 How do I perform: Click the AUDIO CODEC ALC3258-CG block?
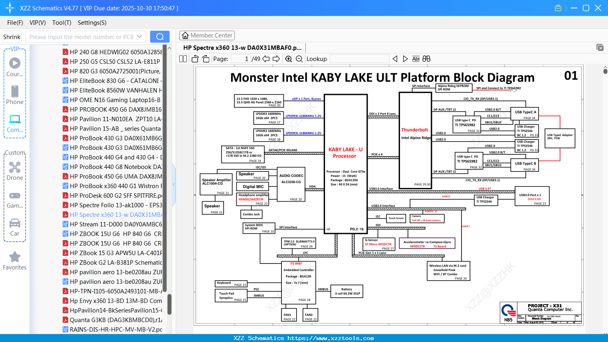[291, 184]
